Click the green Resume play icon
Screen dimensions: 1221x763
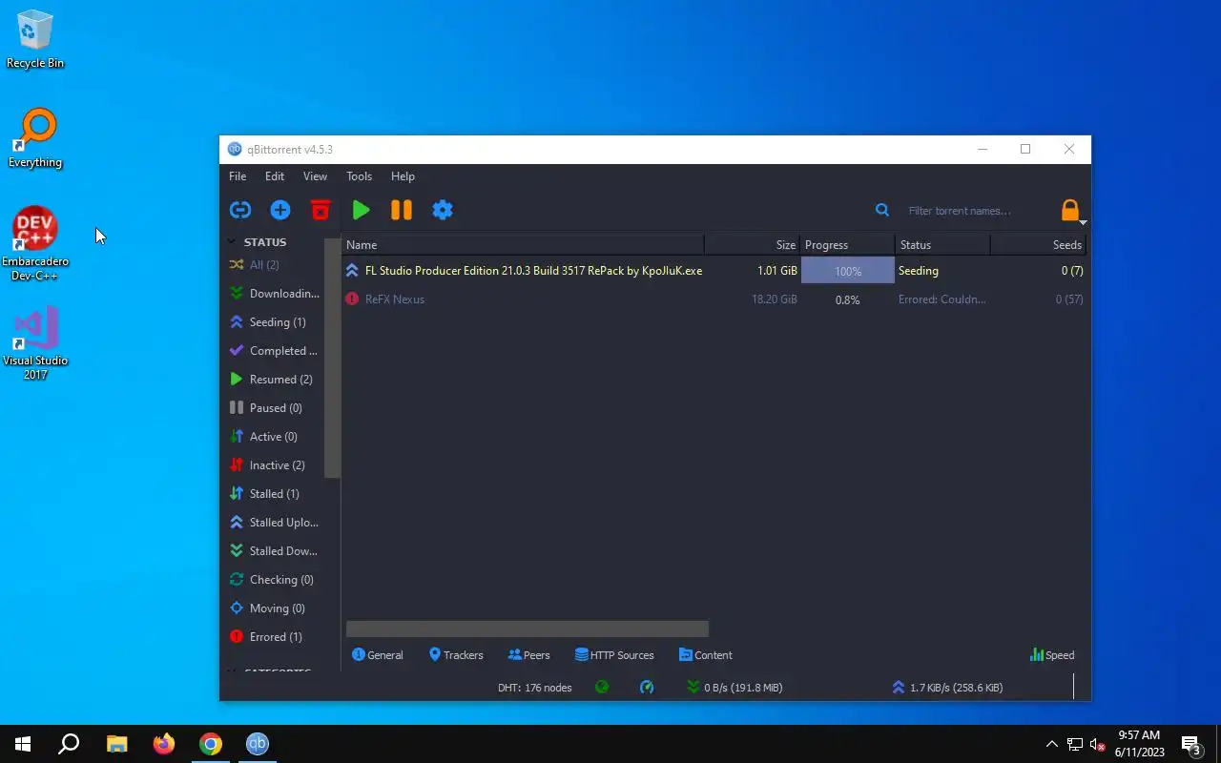pyautogui.click(x=361, y=210)
